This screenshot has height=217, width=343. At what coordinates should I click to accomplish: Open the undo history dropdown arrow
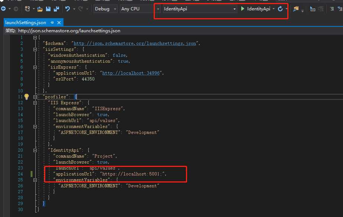pyautogui.click(x=74, y=9)
